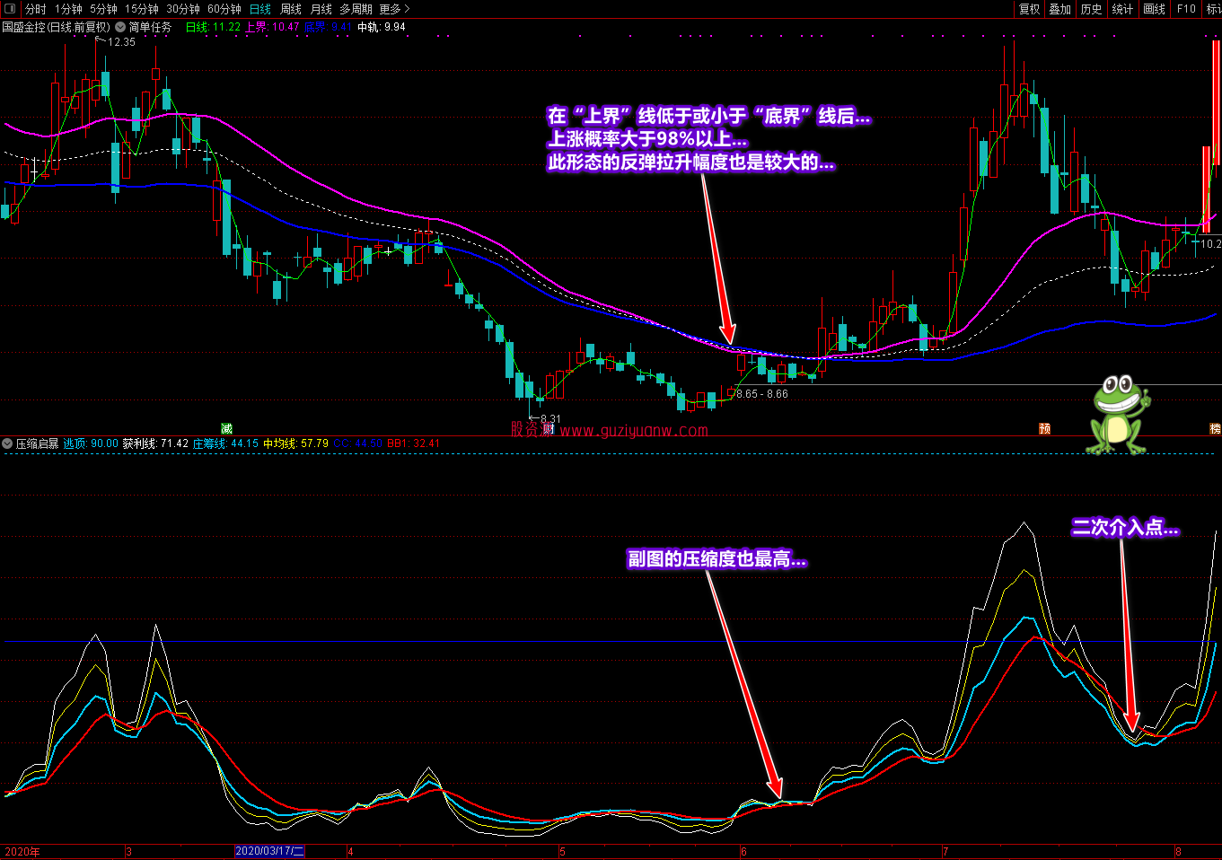Open the main chart indicator settings arrow
This screenshot has width=1222, height=860.
[x=120, y=27]
